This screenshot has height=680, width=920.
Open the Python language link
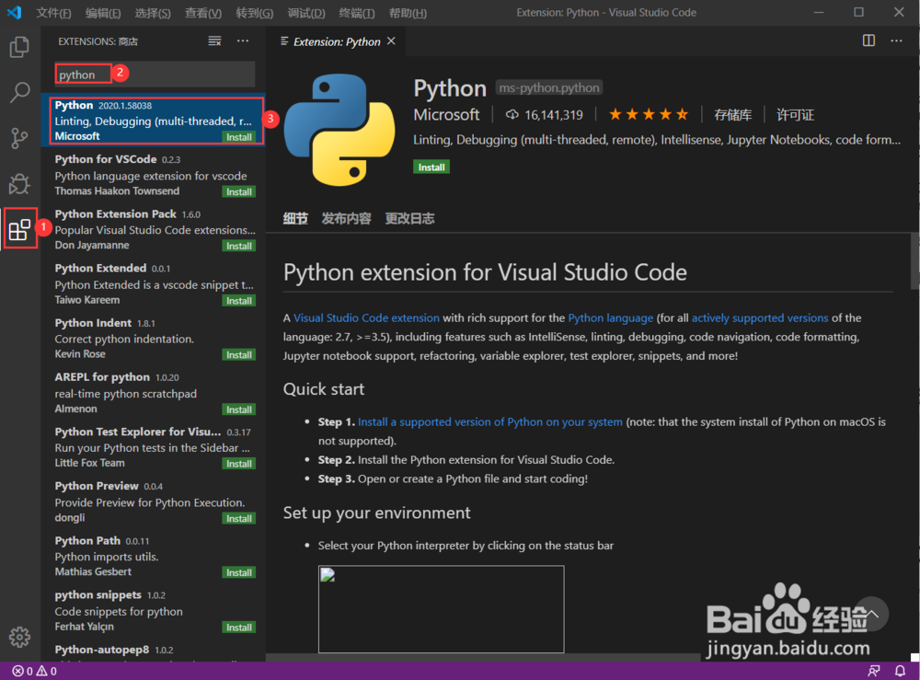click(610, 318)
